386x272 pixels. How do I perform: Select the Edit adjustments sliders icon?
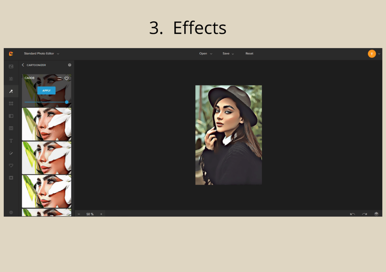11,79
